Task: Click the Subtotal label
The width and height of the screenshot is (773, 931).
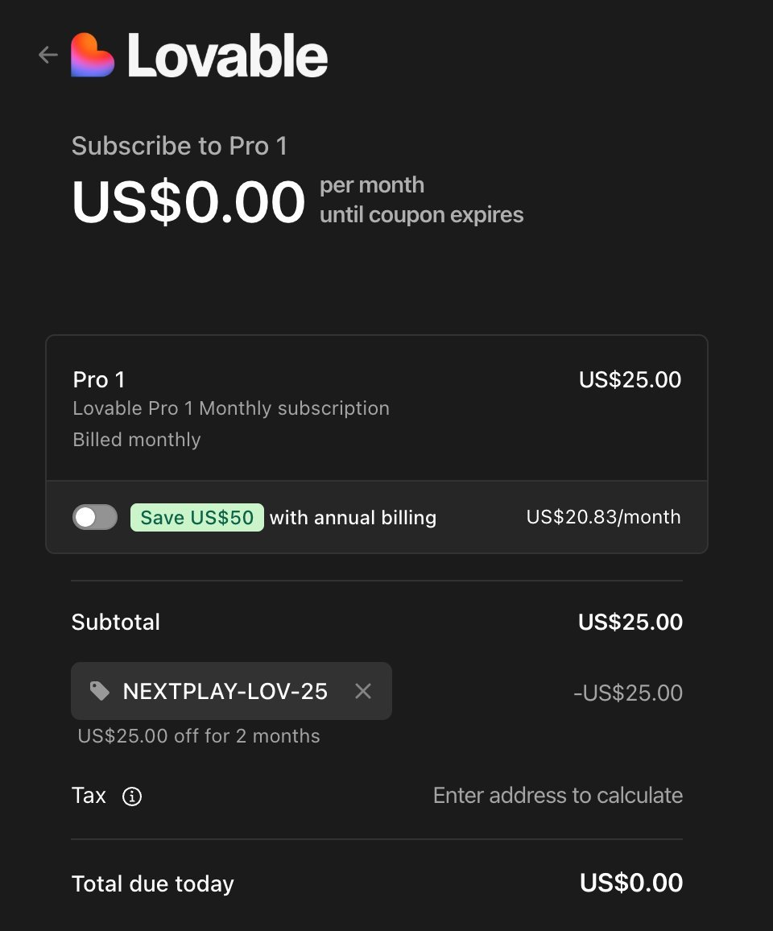Action: [116, 622]
